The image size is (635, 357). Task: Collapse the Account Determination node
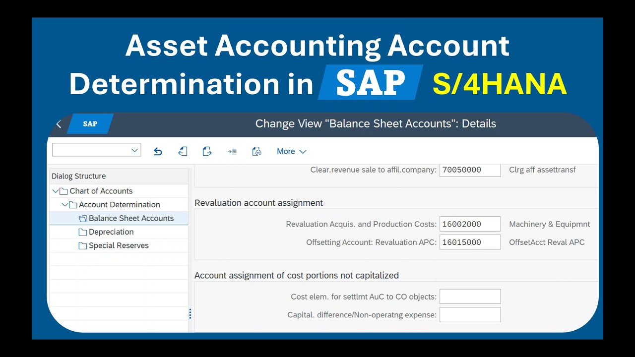64,205
